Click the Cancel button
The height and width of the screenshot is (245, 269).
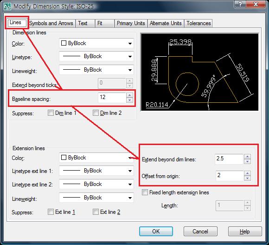pyautogui.click(x=200, y=231)
